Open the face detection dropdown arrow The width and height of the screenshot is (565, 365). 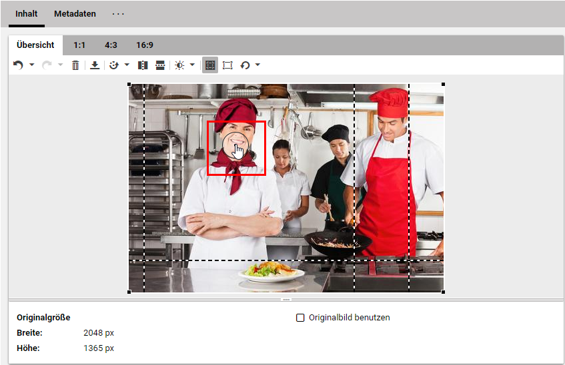127,65
